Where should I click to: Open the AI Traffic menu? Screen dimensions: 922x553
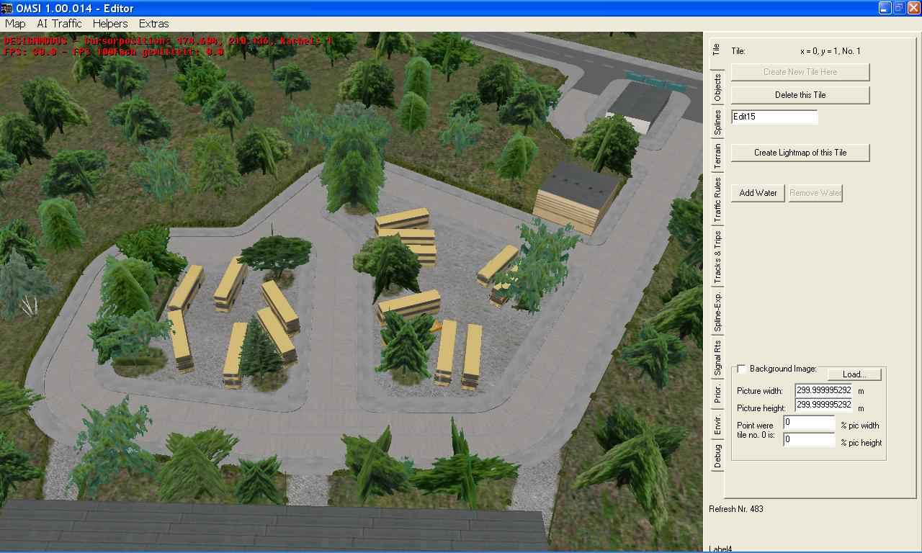[x=59, y=24]
